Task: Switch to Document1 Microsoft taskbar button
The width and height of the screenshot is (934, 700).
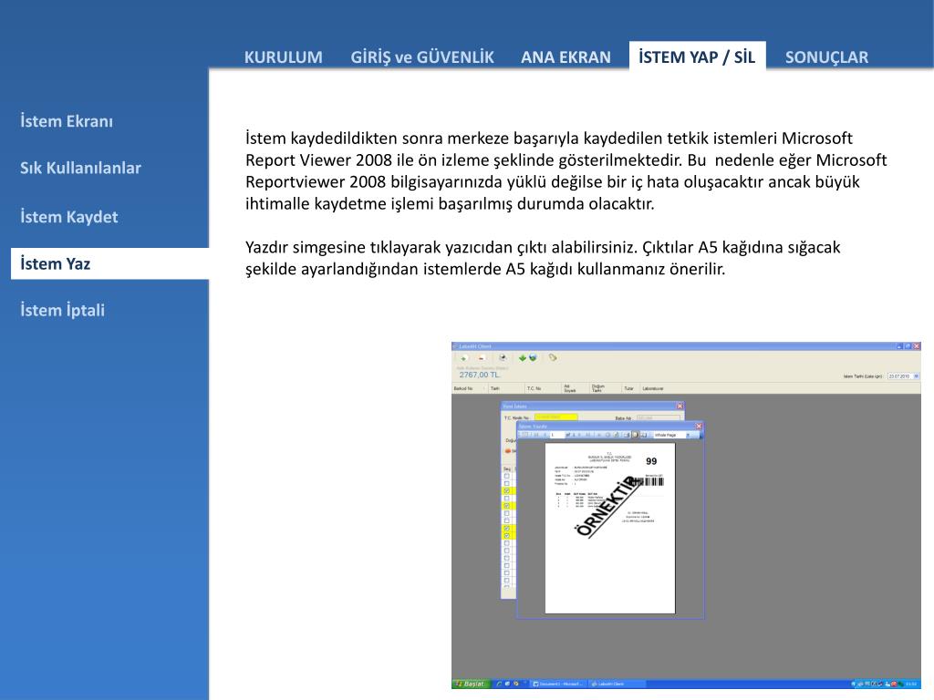Action: coord(557,684)
